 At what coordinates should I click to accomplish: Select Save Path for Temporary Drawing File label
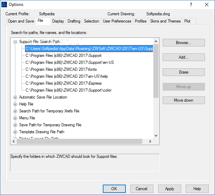50,125
